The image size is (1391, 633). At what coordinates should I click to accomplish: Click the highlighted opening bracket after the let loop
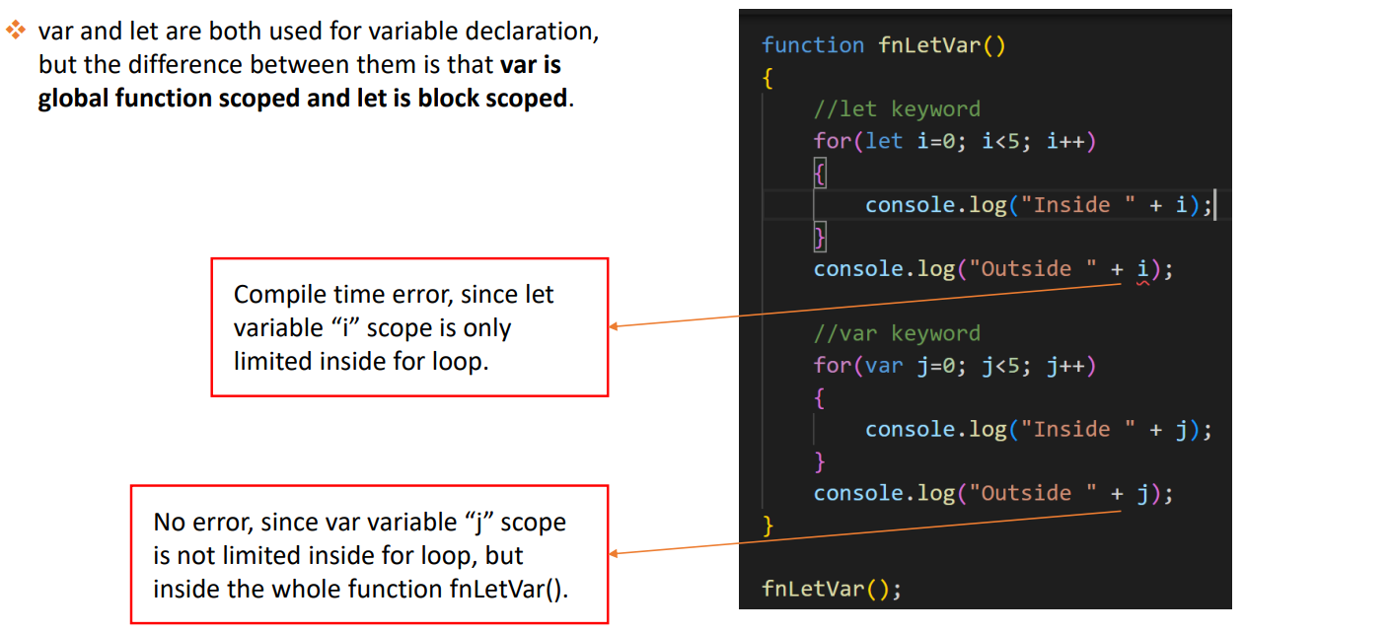point(820,174)
